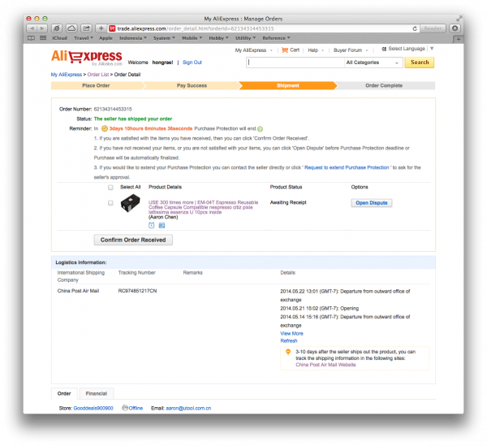Open China Post Air Mail Website link
This screenshot has width=487, height=446.
tap(325, 365)
